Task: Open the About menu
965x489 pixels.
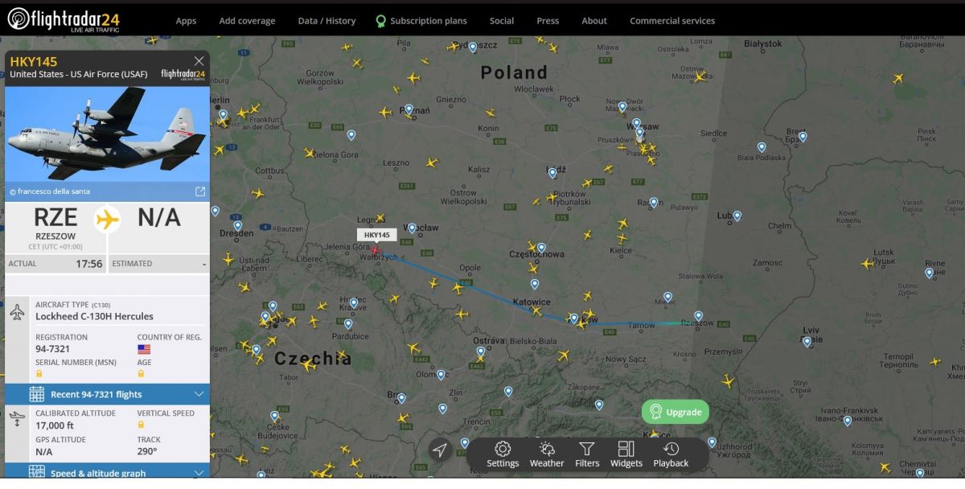Action: [x=594, y=21]
